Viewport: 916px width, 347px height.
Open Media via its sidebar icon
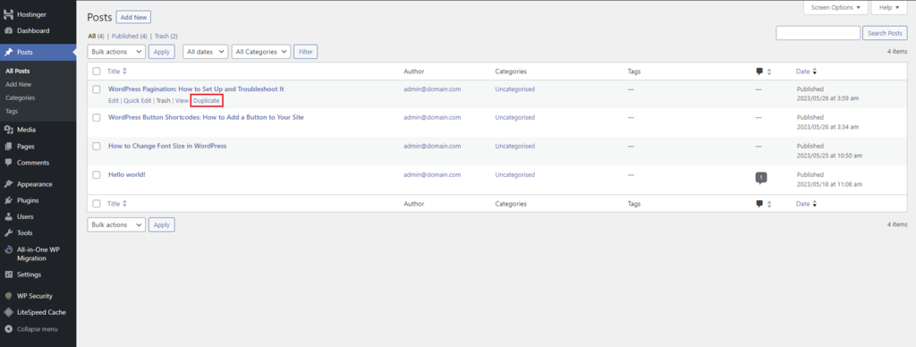pos(8,130)
